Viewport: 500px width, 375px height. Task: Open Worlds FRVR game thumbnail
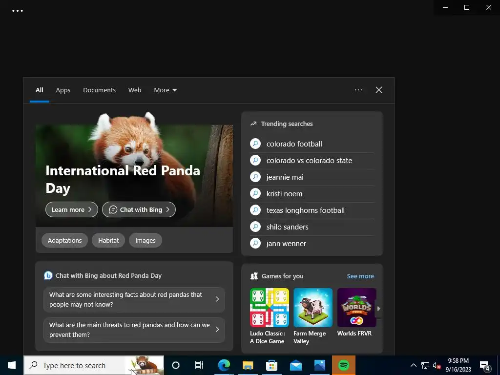point(356,308)
